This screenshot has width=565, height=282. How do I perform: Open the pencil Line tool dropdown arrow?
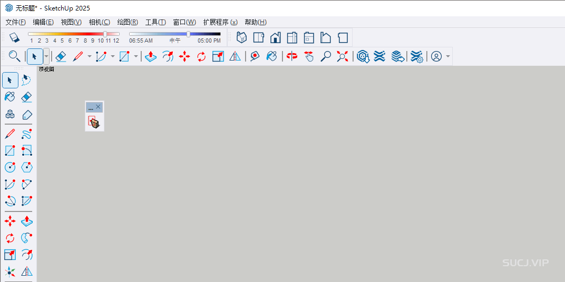[89, 56]
